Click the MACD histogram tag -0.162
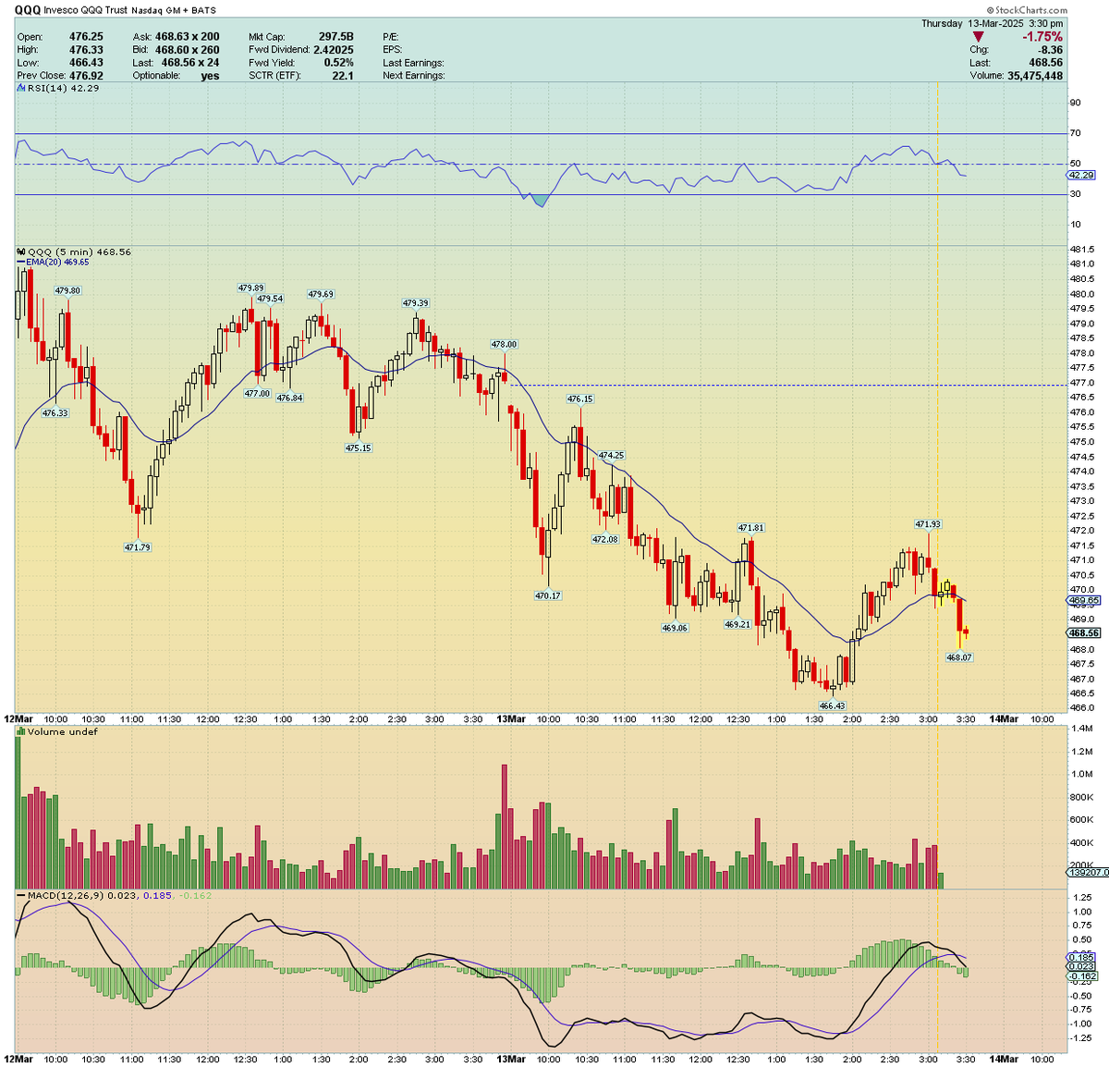 (x=1081, y=975)
